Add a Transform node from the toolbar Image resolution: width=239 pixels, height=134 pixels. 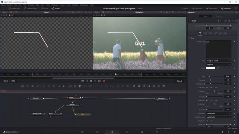click(90, 86)
